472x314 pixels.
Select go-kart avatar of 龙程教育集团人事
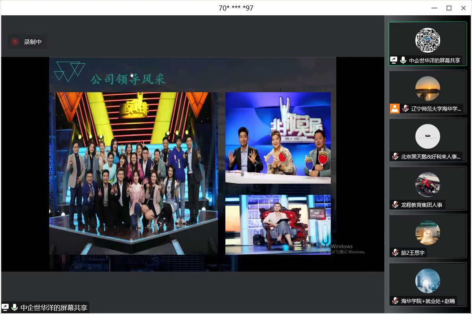428,184
